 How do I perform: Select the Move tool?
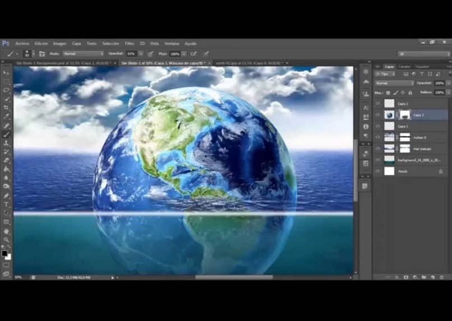click(6, 73)
